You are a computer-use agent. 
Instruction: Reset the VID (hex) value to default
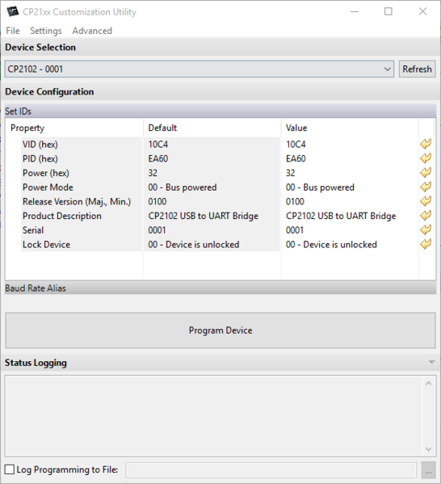point(426,144)
